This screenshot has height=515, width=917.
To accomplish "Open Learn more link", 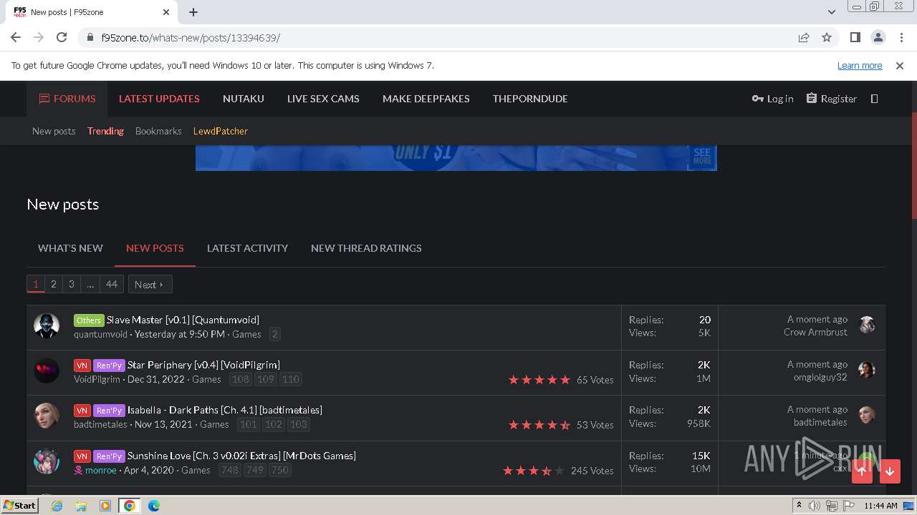I will [x=860, y=65].
